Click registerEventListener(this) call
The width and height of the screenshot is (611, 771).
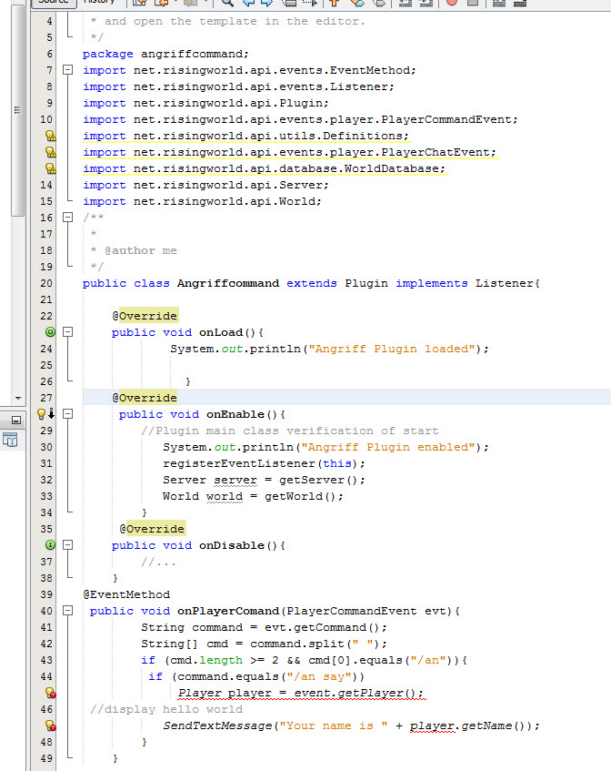tap(264, 463)
